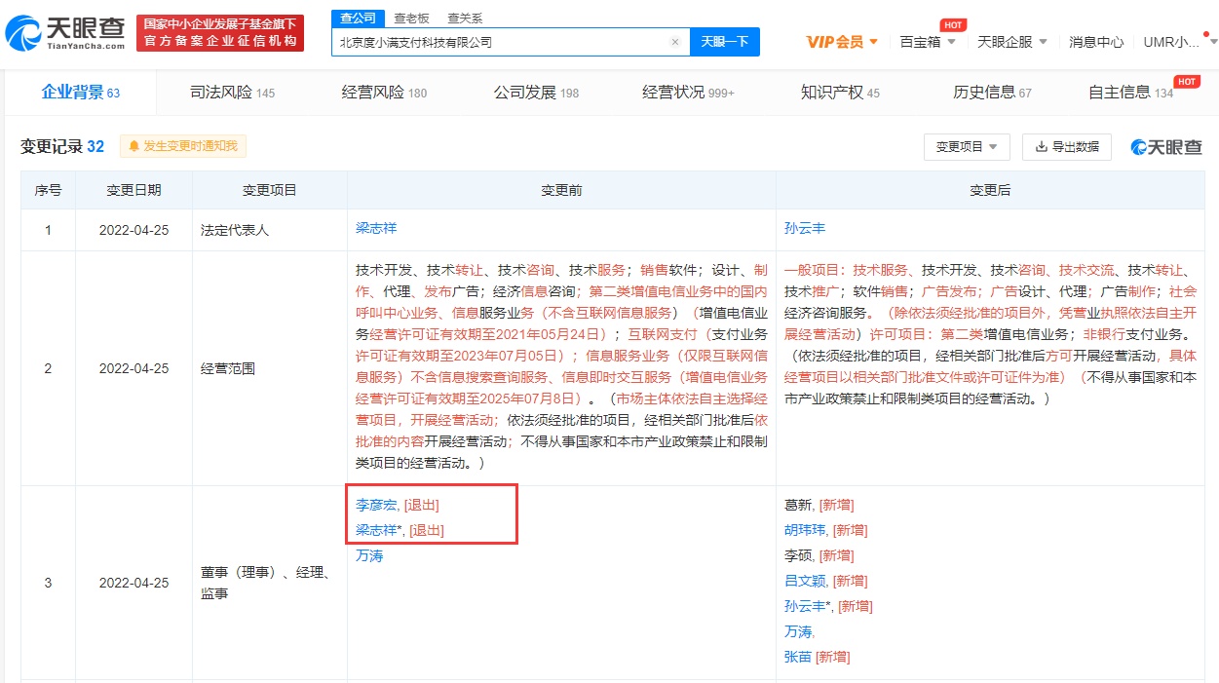Open 梁志祥* link marked 退出
The height and width of the screenshot is (683, 1219).
pos(379,530)
